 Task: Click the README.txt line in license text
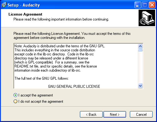[56, 66]
